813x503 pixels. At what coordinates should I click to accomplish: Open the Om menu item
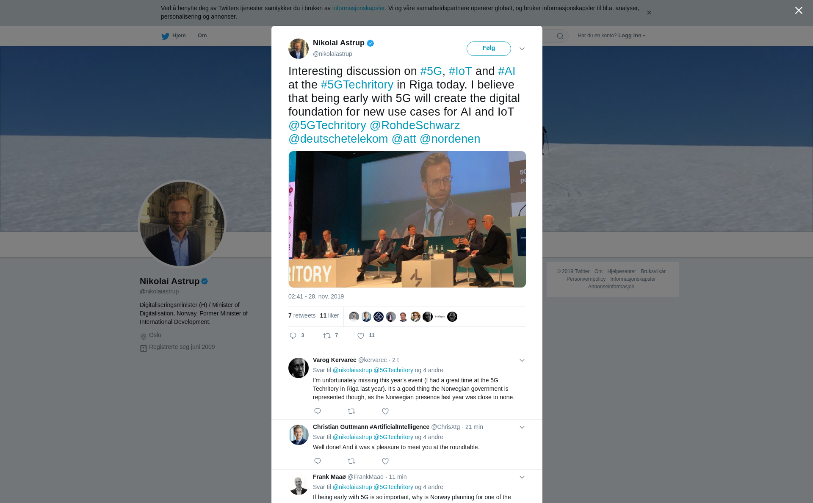pos(202,36)
